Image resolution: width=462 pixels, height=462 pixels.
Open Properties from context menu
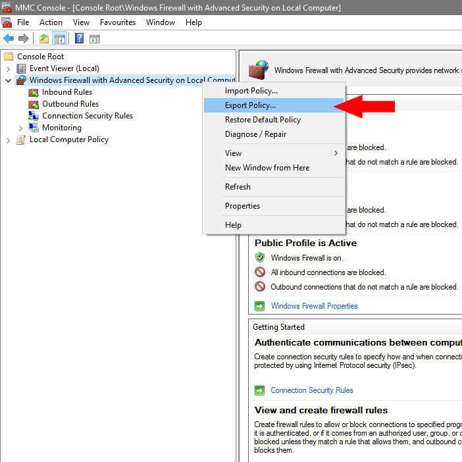coord(274,206)
